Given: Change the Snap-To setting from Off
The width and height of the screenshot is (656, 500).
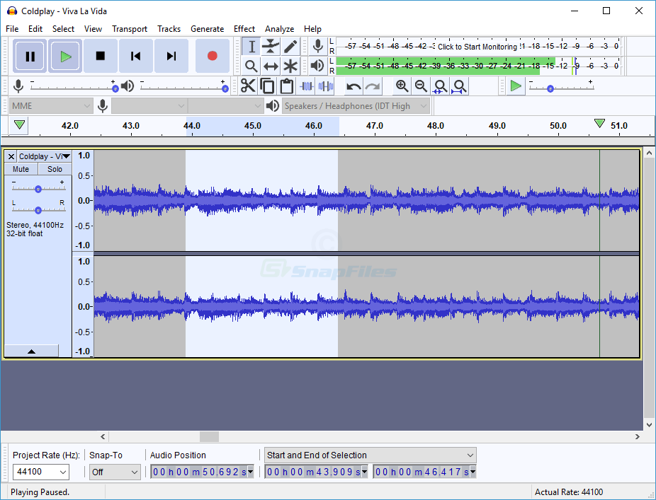Looking at the screenshot, I should 114,472.
